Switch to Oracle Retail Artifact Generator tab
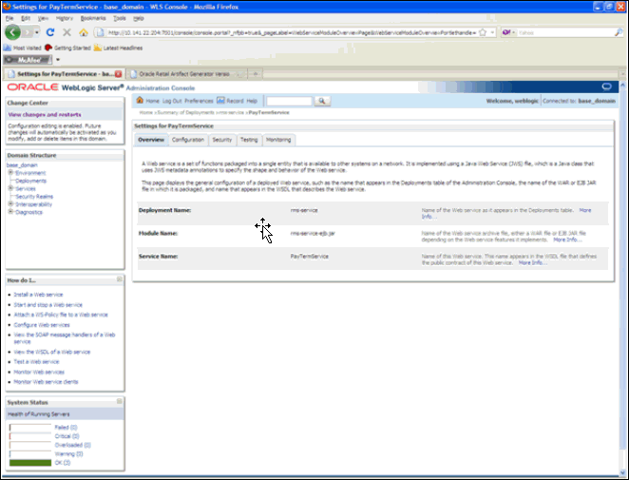The image size is (629, 480). pos(186,74)
